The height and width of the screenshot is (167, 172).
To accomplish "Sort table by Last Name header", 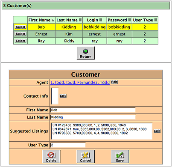I will click(x=67, y=20).
